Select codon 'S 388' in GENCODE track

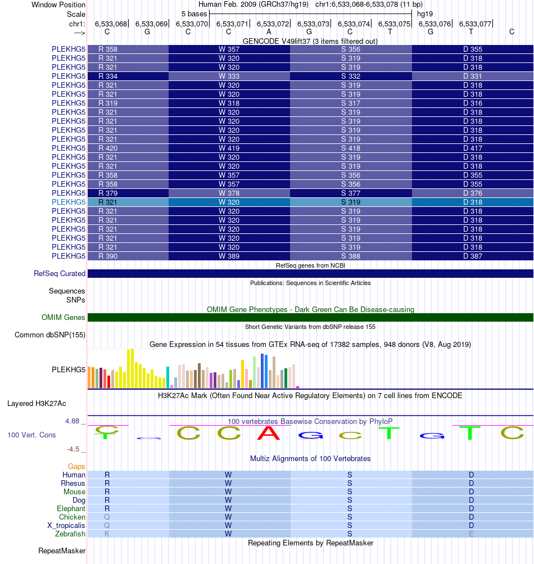(351, 256)
